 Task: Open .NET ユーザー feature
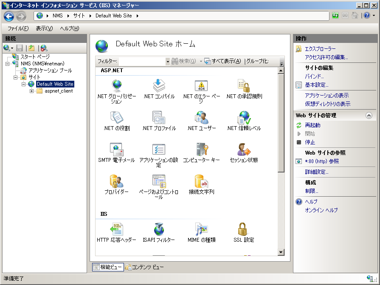[x=201, y=121]
